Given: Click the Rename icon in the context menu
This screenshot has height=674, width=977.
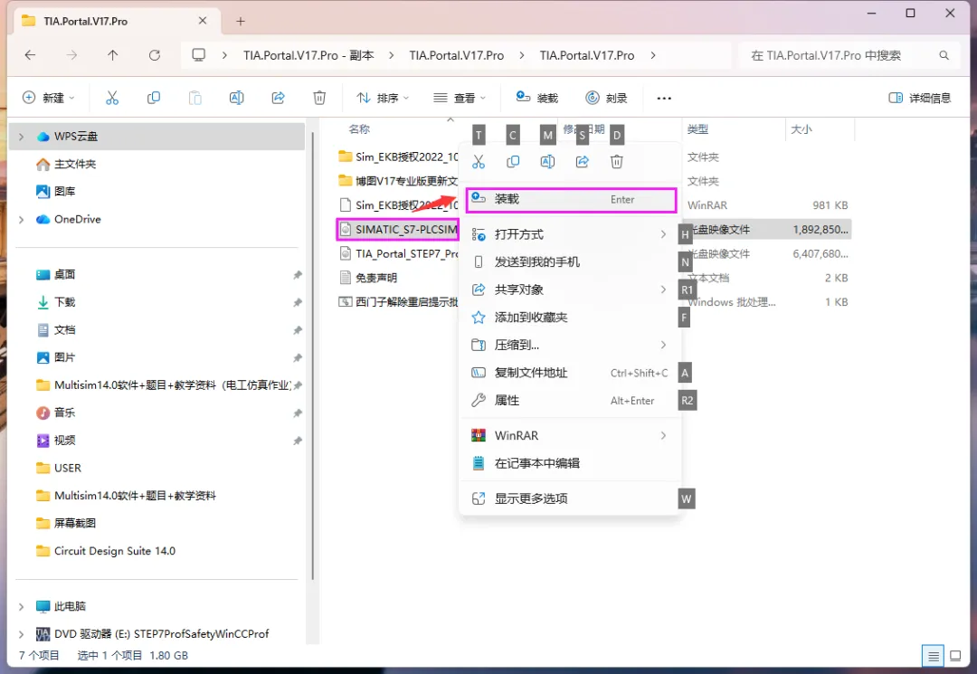Looking at the screenshot, I should click(547, 162).
